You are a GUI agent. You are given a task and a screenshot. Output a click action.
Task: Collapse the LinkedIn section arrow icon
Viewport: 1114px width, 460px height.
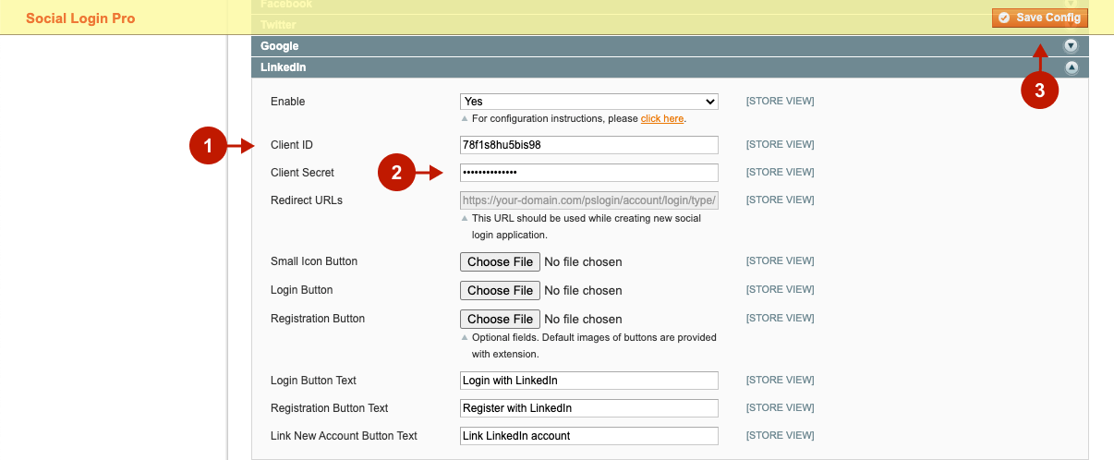coord(1071,67)
